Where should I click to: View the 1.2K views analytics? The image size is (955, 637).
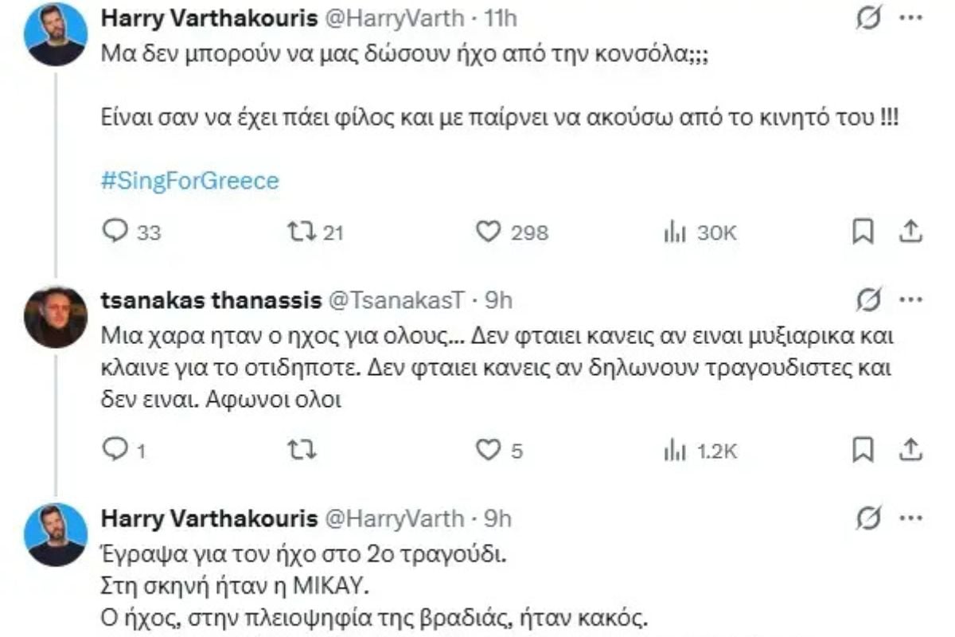[x=670, y=451]
